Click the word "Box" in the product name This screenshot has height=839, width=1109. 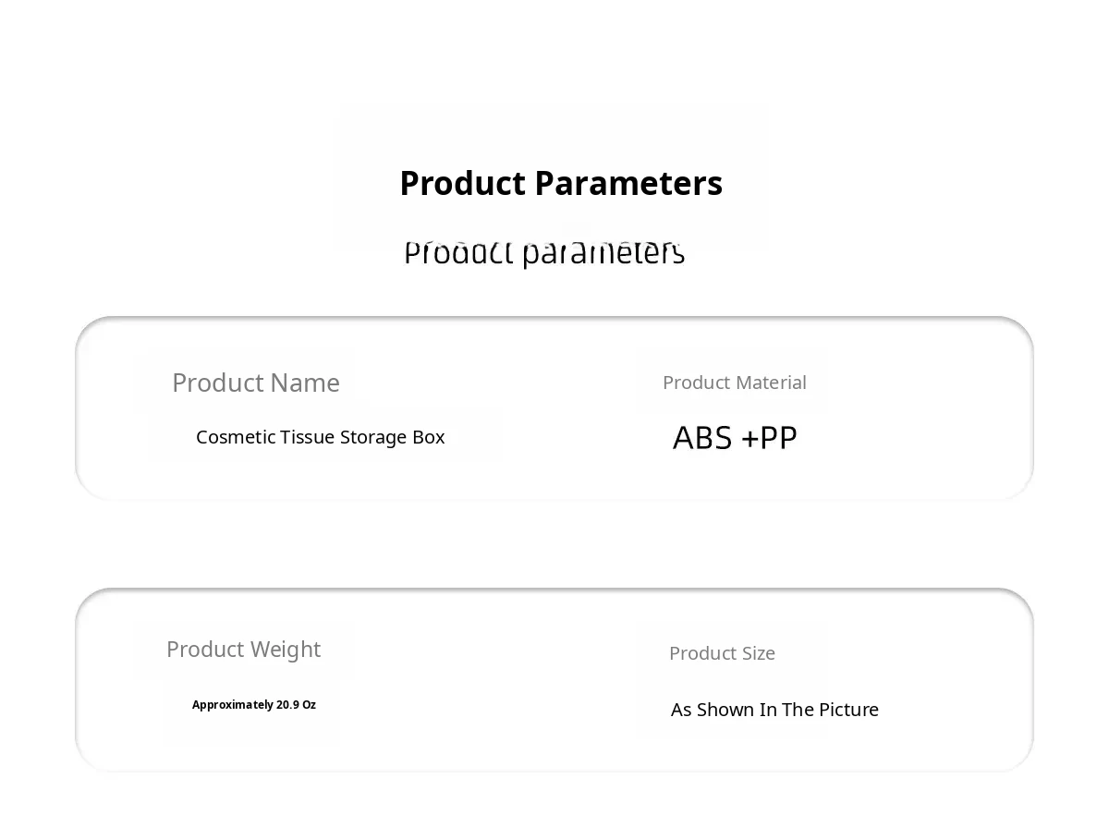point(429,437)
